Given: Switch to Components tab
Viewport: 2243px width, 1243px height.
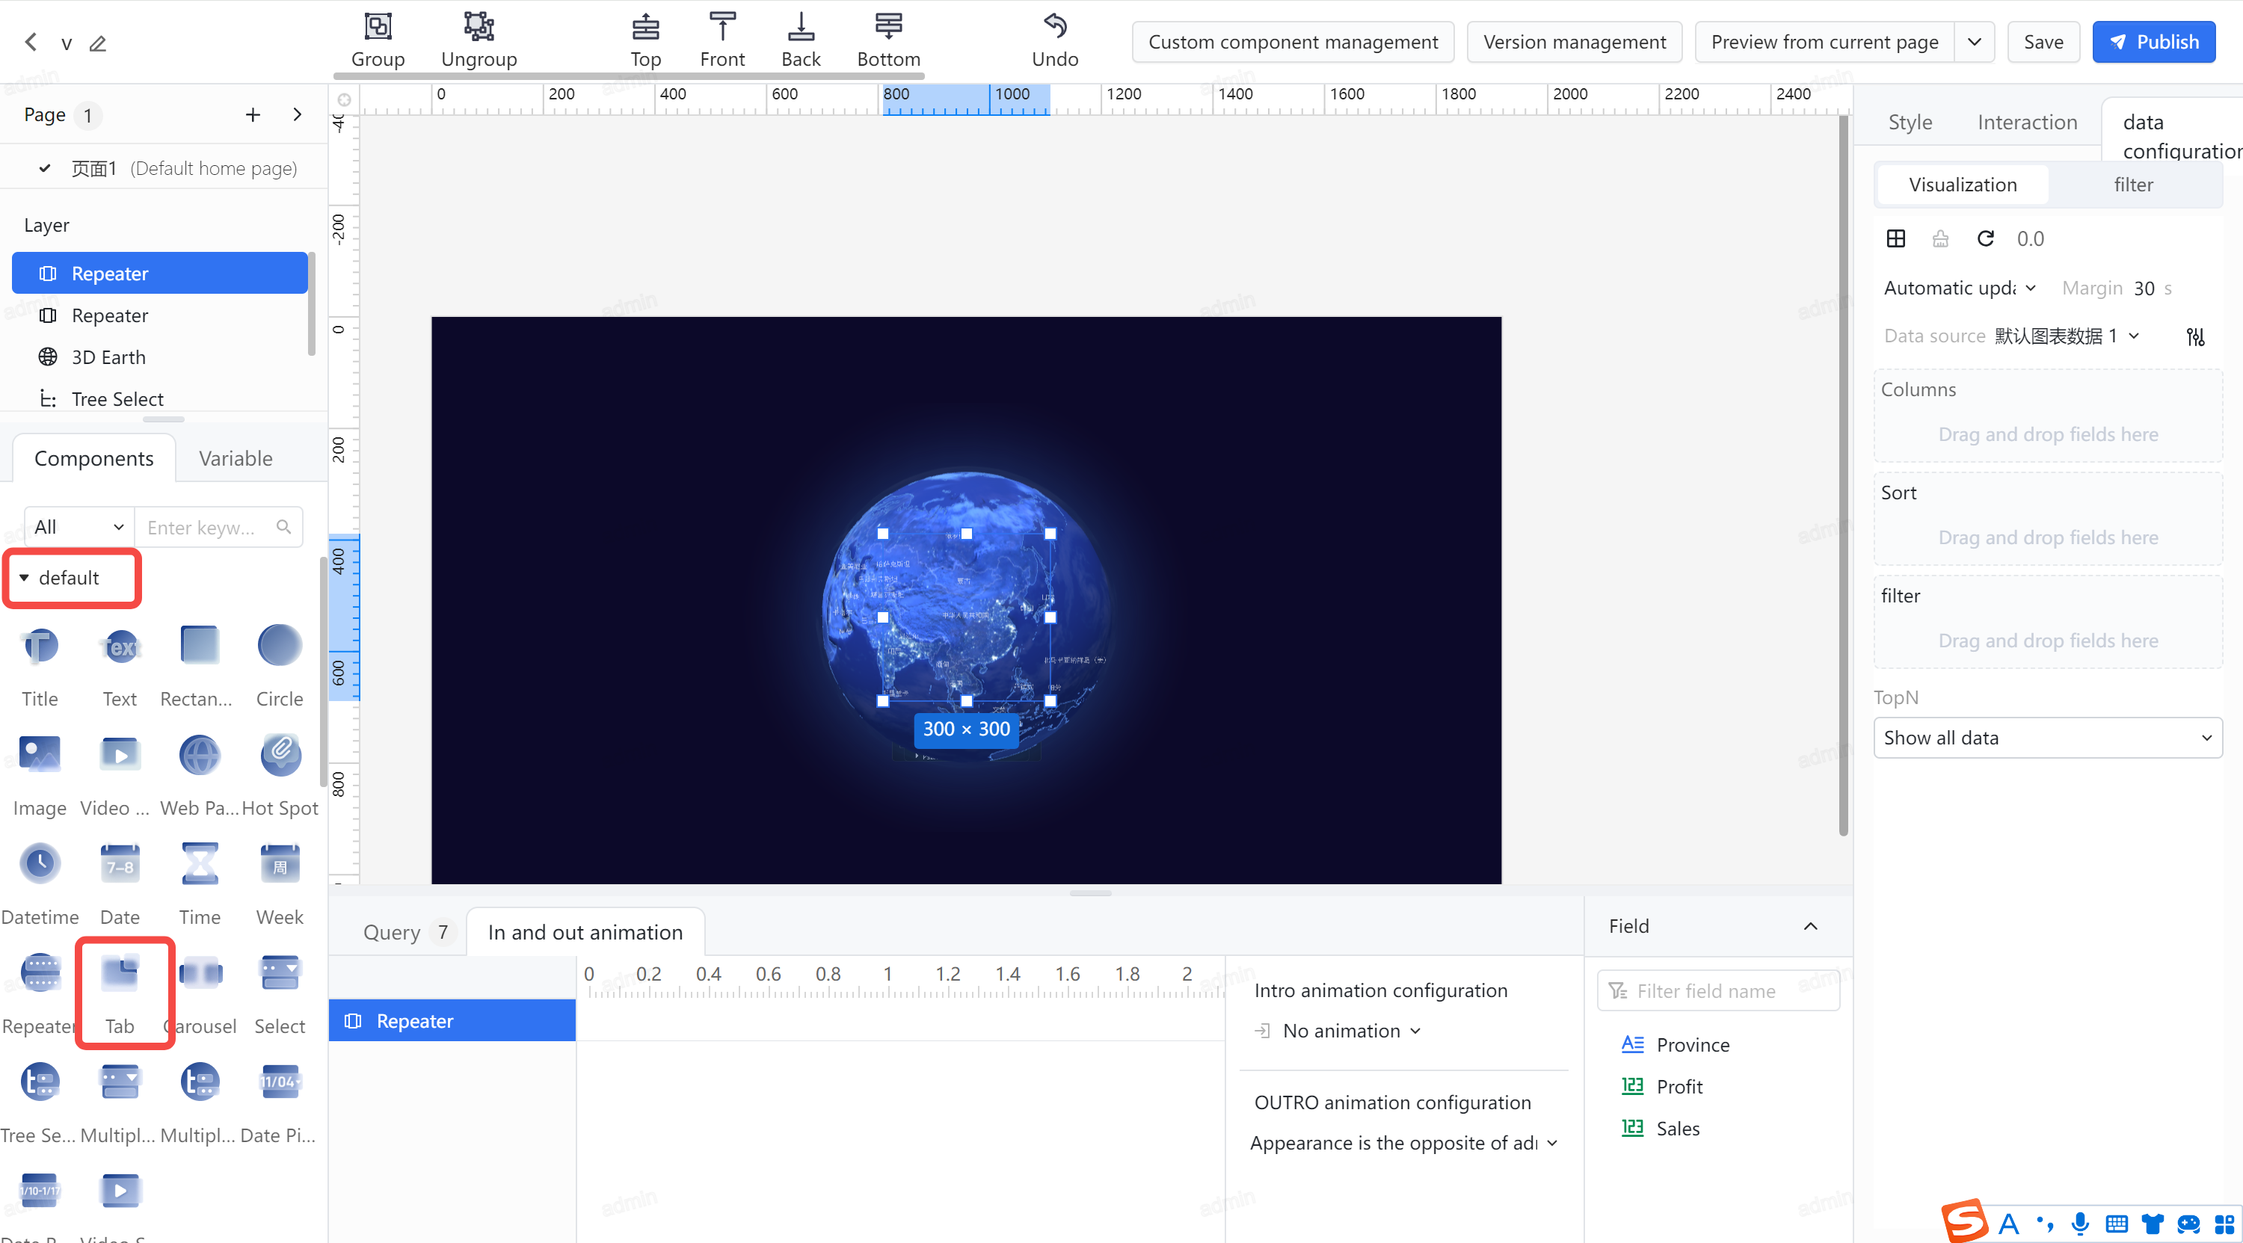Looking at the screenshot, I should point(94,459).
